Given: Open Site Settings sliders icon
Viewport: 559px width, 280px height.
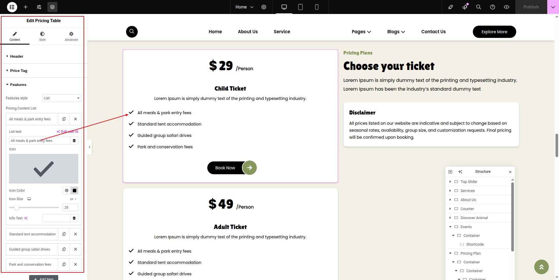Looking at the screenshot, I should click(x=39, y=7).
